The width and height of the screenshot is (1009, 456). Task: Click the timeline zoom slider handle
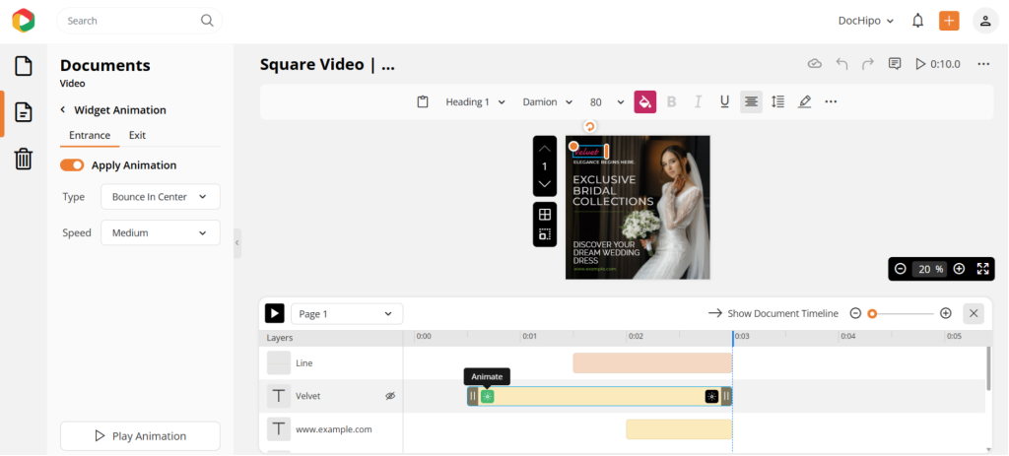tap(872, 314)
